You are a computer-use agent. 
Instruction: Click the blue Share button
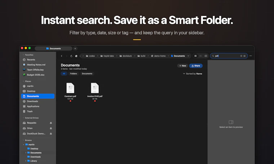196,66
